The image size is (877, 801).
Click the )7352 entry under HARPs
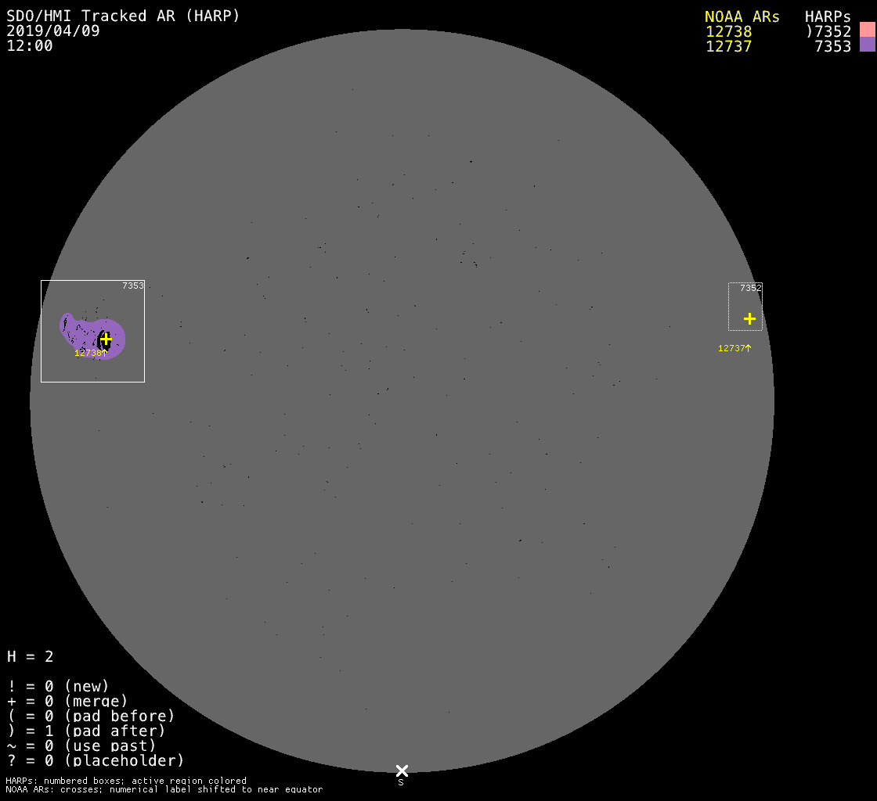click(x=828, y=32)
